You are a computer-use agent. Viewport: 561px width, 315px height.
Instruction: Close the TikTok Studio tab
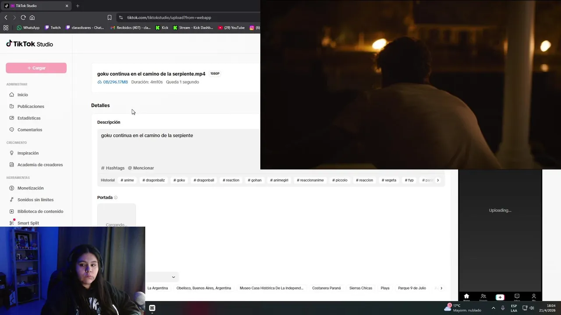point(67,6)
